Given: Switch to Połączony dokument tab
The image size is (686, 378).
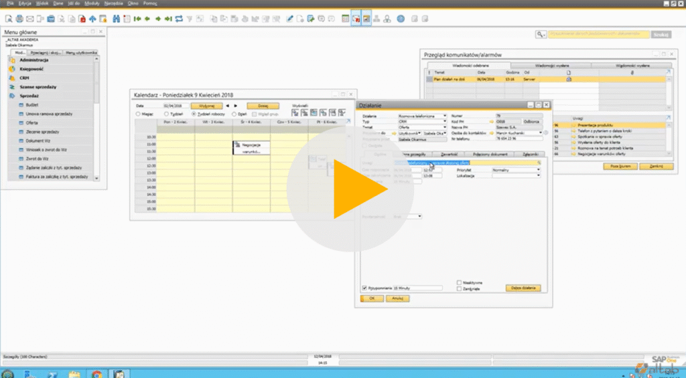Looking at the screenshot, I should pos(490,155).
